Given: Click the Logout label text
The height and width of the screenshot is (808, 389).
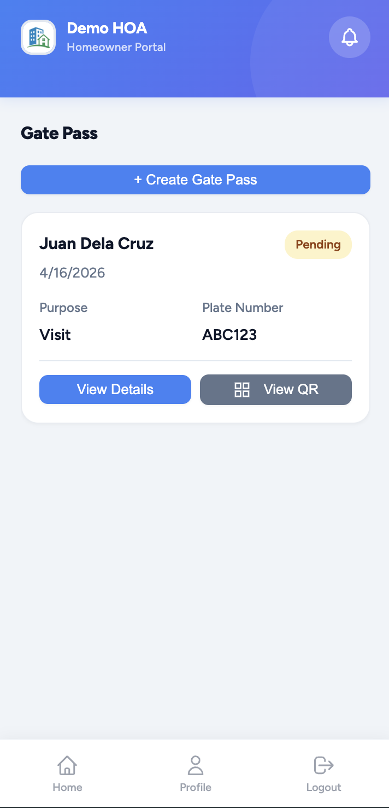Looking at the screenshot, I should [323, 787].
